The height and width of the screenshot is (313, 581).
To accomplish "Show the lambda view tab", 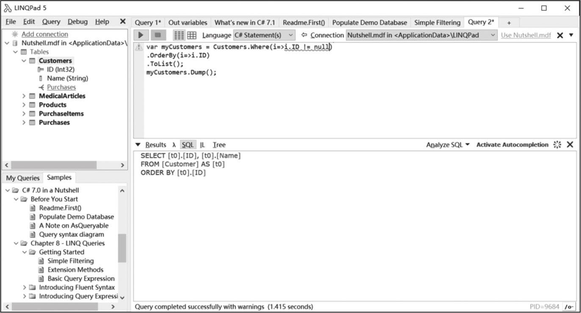I will [174, 145].
